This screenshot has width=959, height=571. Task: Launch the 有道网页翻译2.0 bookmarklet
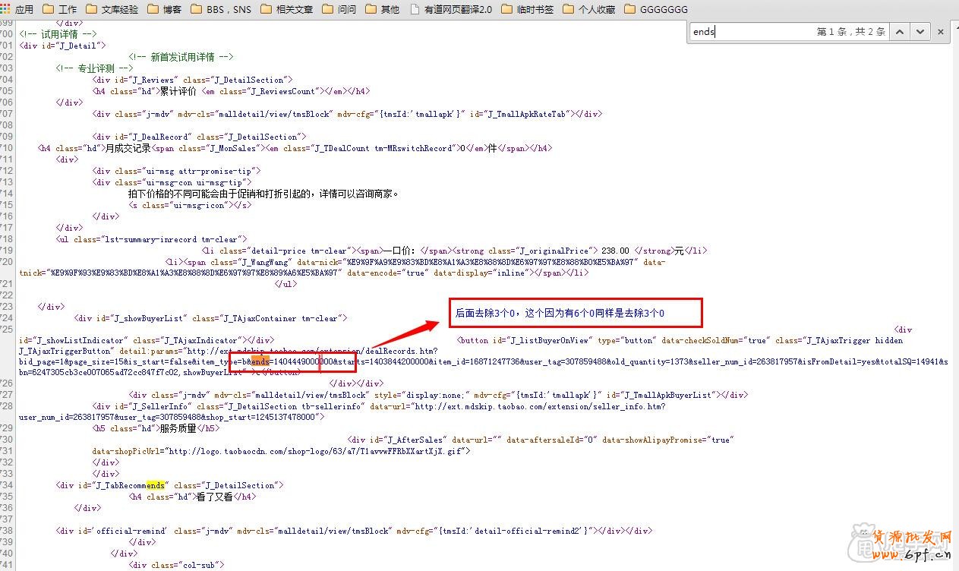pyautogui.click(x=450, y=9)
